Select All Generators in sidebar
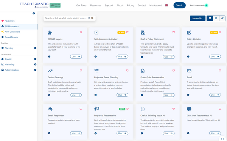 pos(19,26)
